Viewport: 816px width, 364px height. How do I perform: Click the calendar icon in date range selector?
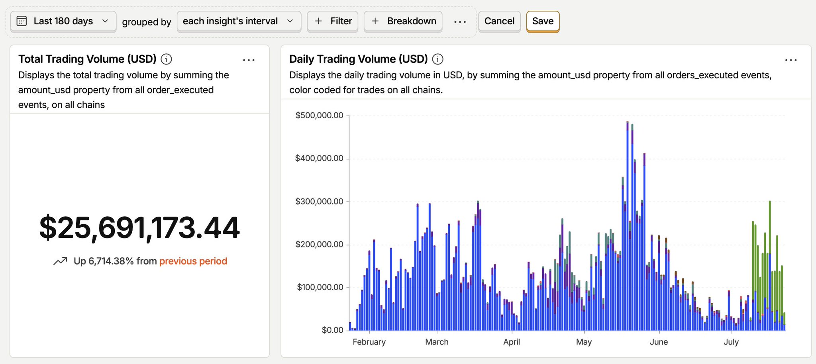pos(22,21)
